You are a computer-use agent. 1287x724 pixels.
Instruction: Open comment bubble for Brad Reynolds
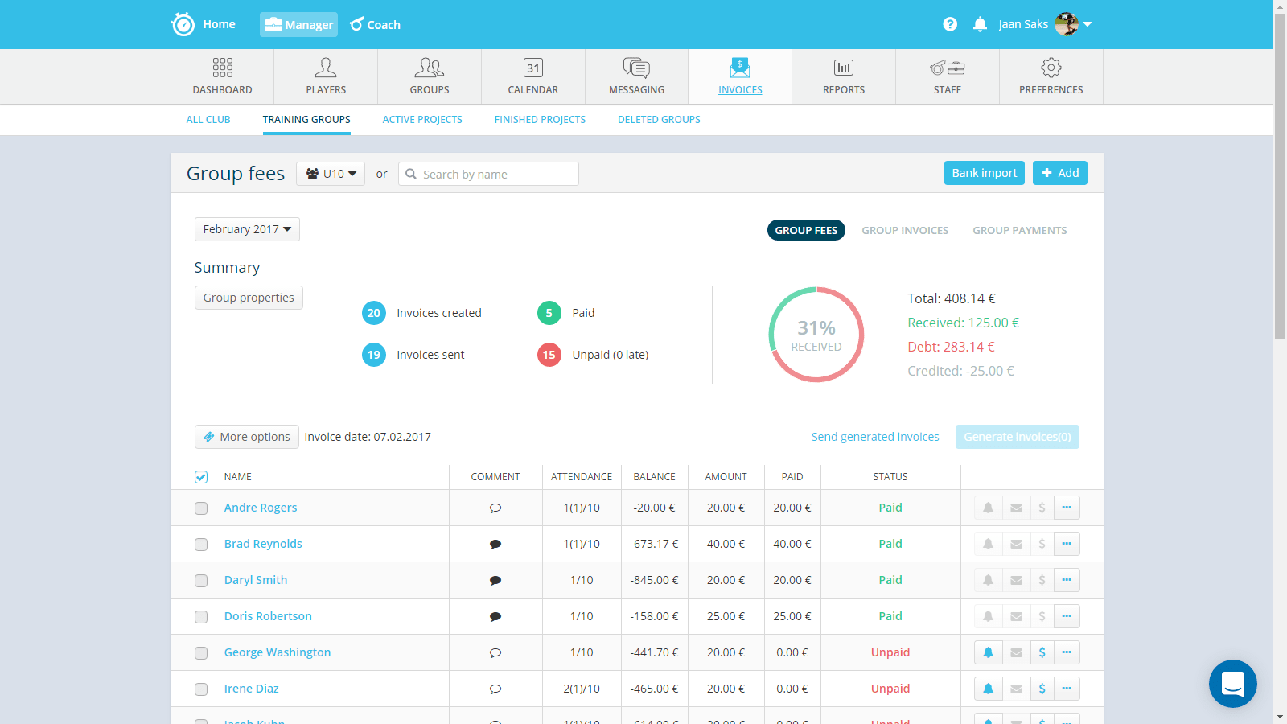pyautogui.click(x=495, y=545)
